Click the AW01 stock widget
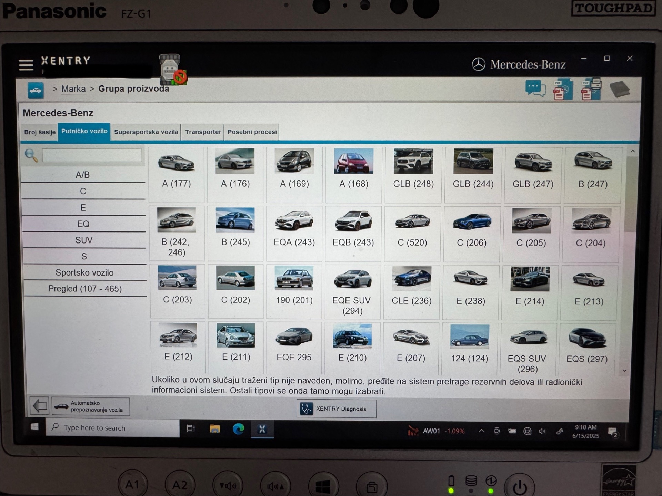This screenshot has width=662, height=496. 436,431
